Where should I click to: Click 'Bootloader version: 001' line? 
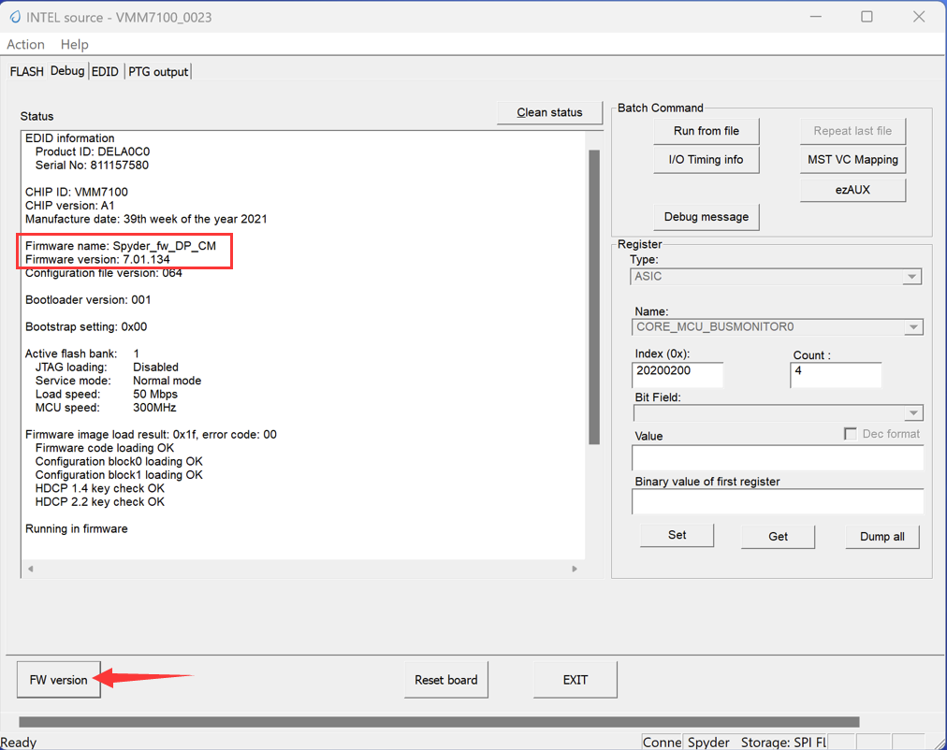88,300
